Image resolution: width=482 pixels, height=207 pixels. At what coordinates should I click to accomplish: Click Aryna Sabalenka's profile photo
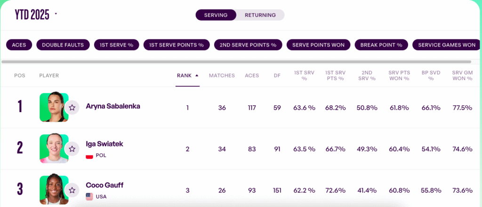[x=54, y=107]
